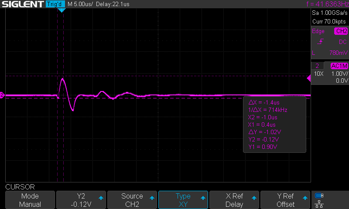
Task: Click the X Ref softkey up arrow
Action: [x=254, y=198]
